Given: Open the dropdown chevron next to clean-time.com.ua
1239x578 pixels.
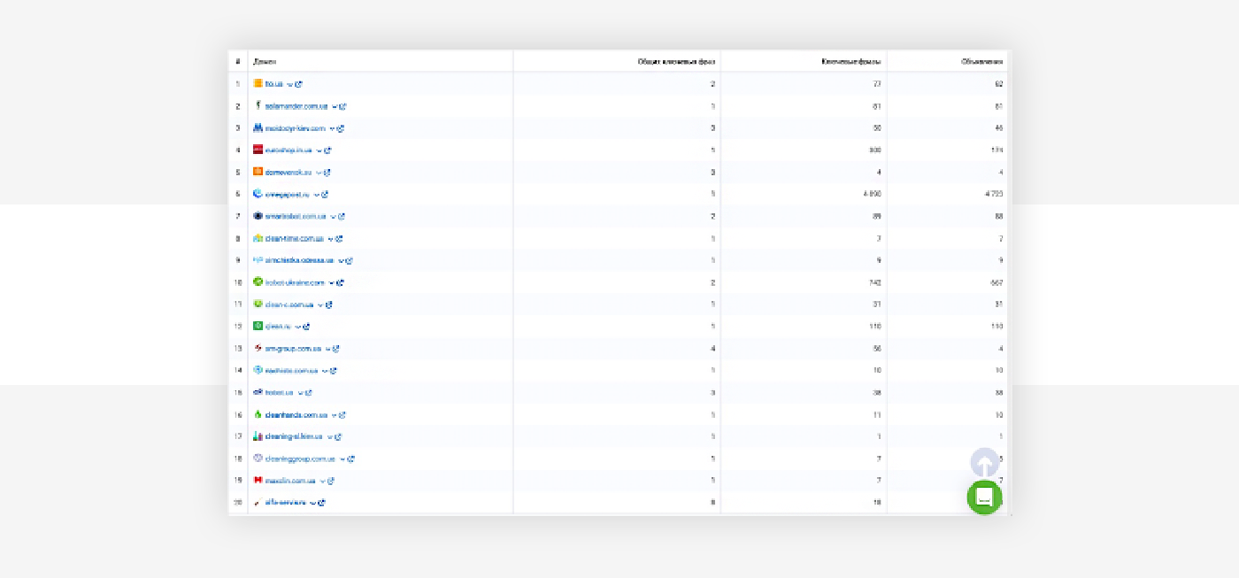Looking at the screenshot, I should coord(331,239).
